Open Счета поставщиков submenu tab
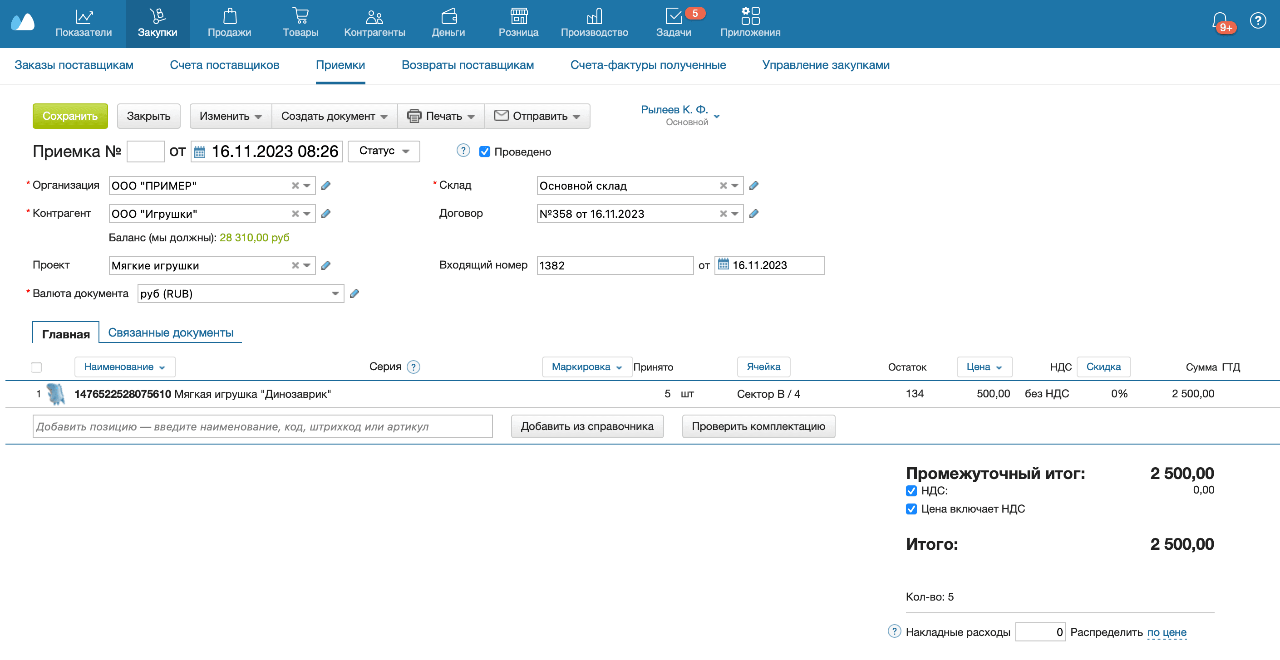1280x660 pixels. click(224, 65)
